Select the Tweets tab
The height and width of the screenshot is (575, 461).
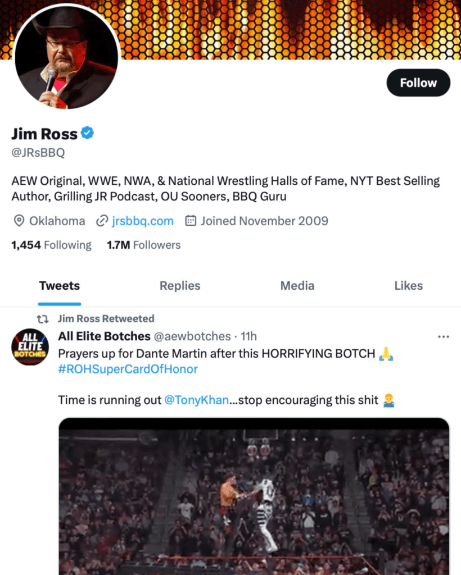60,285
